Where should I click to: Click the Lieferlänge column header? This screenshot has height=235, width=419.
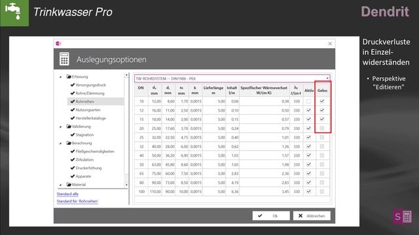click(x=213, y=90)
